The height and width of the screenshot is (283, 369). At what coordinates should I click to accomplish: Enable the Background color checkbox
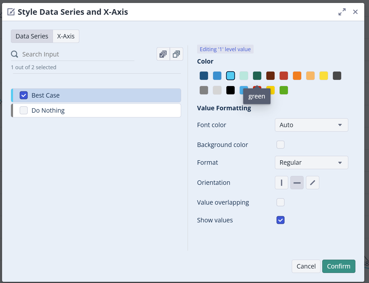point(280,145)
